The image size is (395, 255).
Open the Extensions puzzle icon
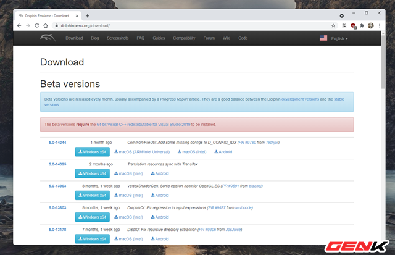point(362,25)
